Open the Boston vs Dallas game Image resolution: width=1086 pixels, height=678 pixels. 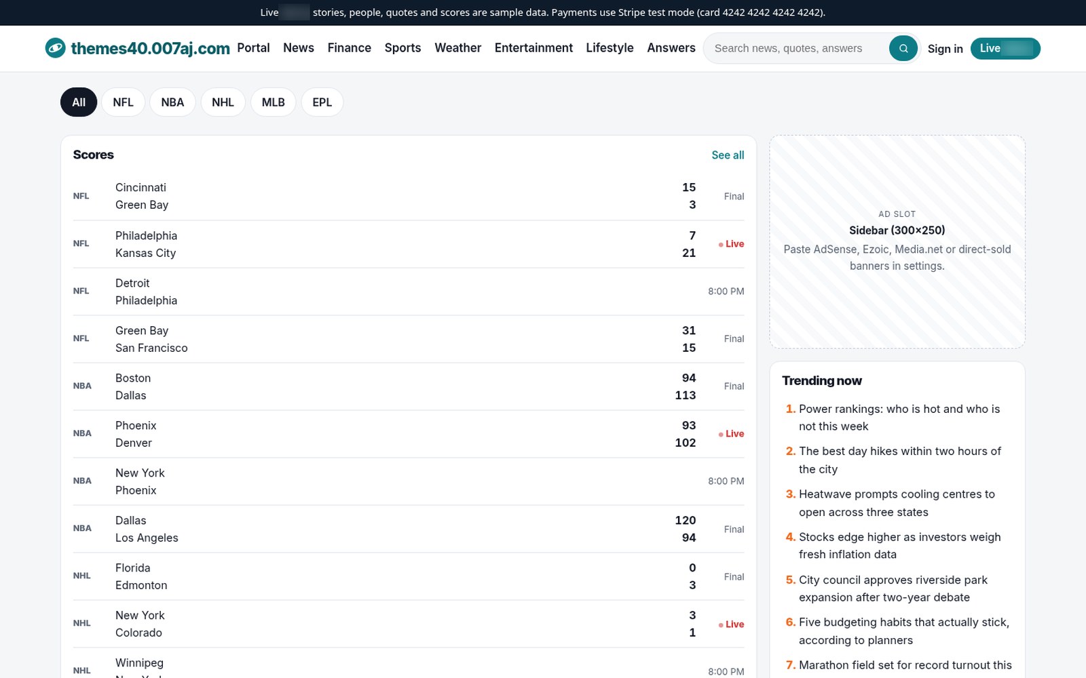(x=409, y=386)
